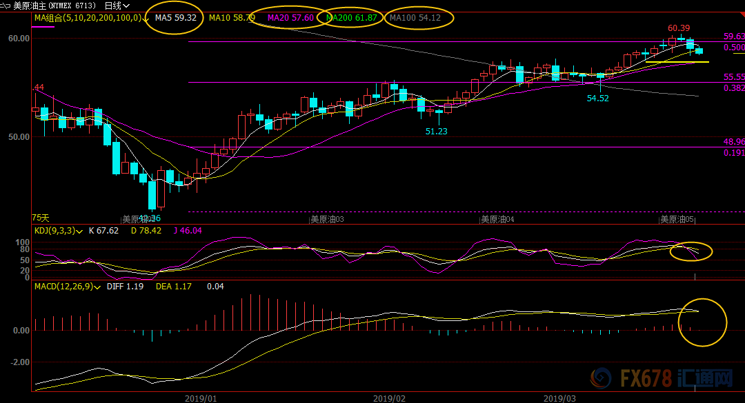Click the 美原油04 contract marker
The image size is (745, 403).
pyautogui.click(x=498, y=219)
